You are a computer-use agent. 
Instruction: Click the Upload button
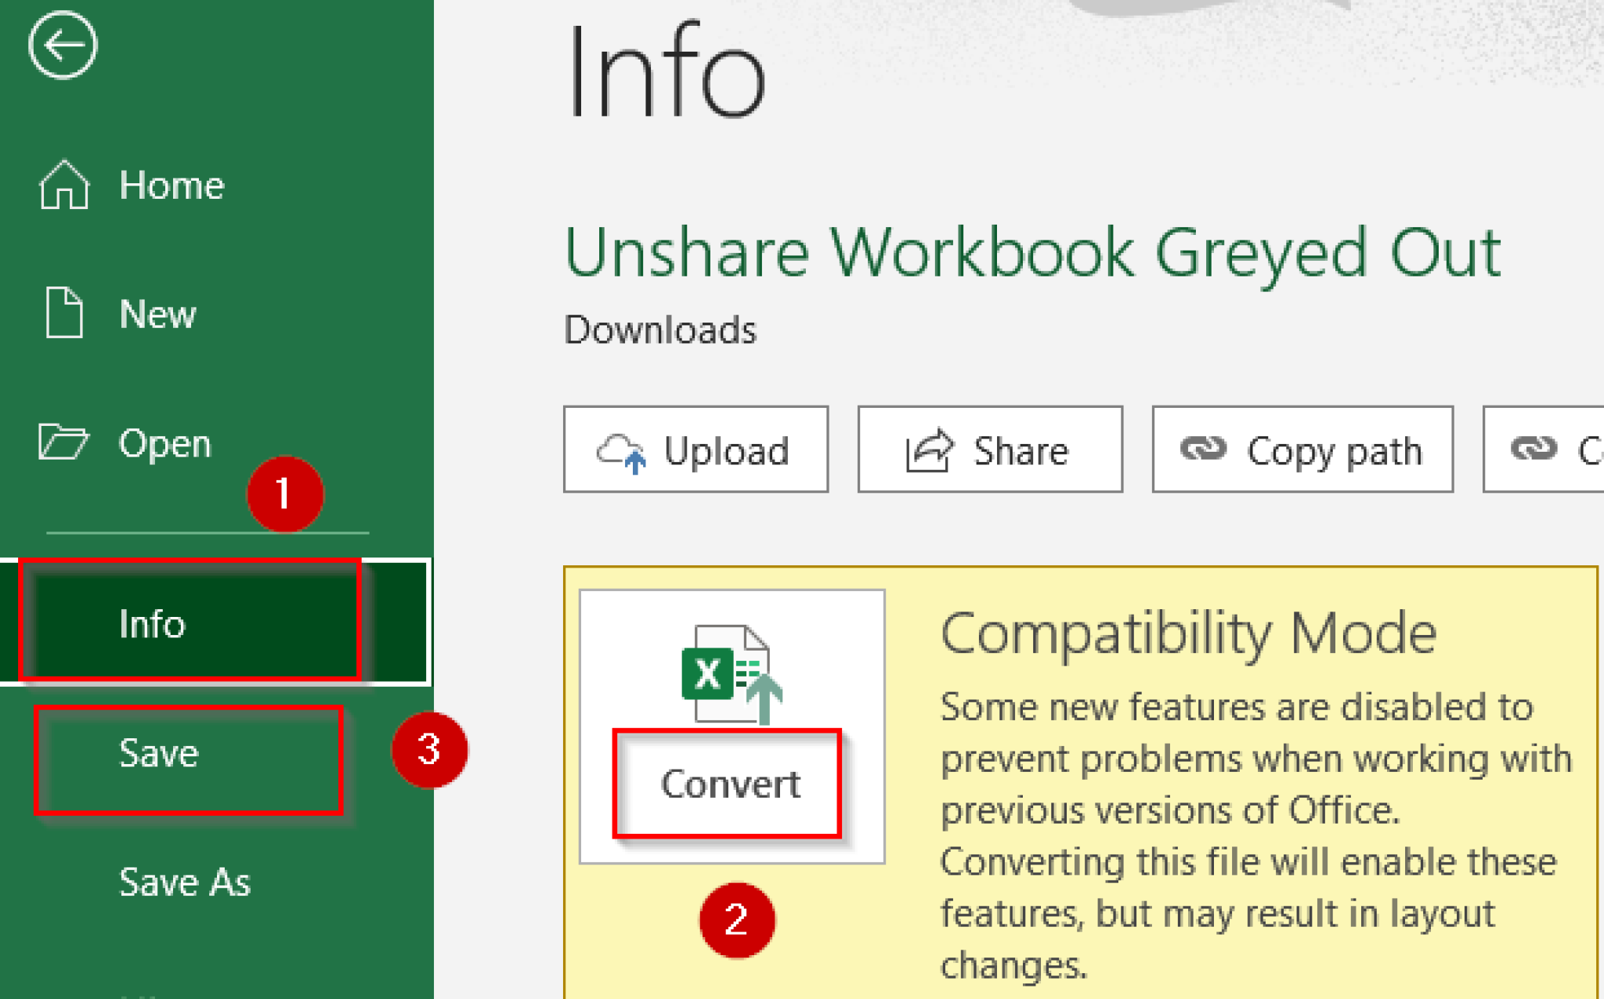click(696, 450)
